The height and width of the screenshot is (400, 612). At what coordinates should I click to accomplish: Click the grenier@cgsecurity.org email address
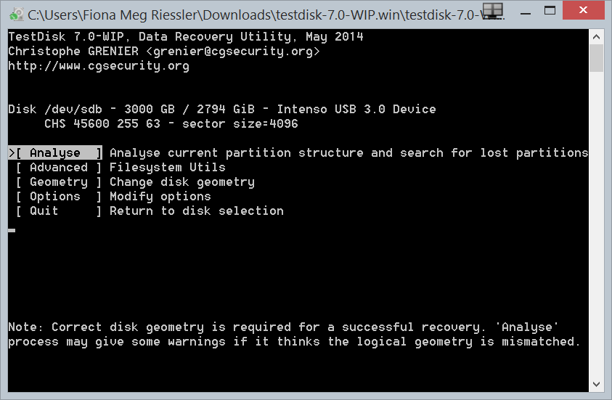(232, 52)
